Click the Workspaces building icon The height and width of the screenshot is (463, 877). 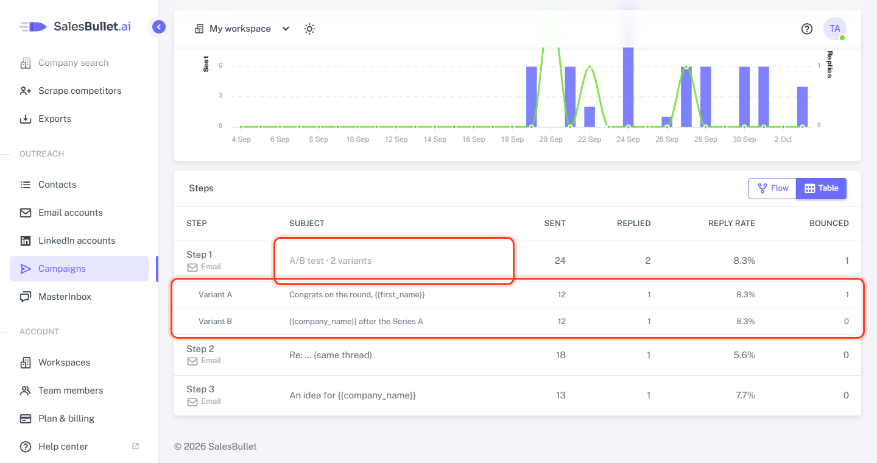(26, 362)
